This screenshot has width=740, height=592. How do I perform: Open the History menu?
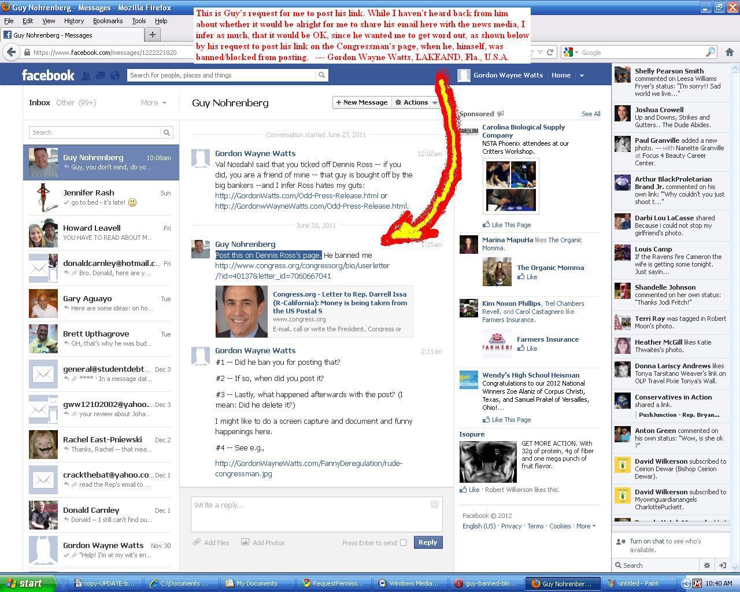coord(74,21)
